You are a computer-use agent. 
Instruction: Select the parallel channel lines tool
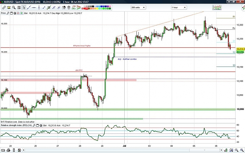point(58,7)
